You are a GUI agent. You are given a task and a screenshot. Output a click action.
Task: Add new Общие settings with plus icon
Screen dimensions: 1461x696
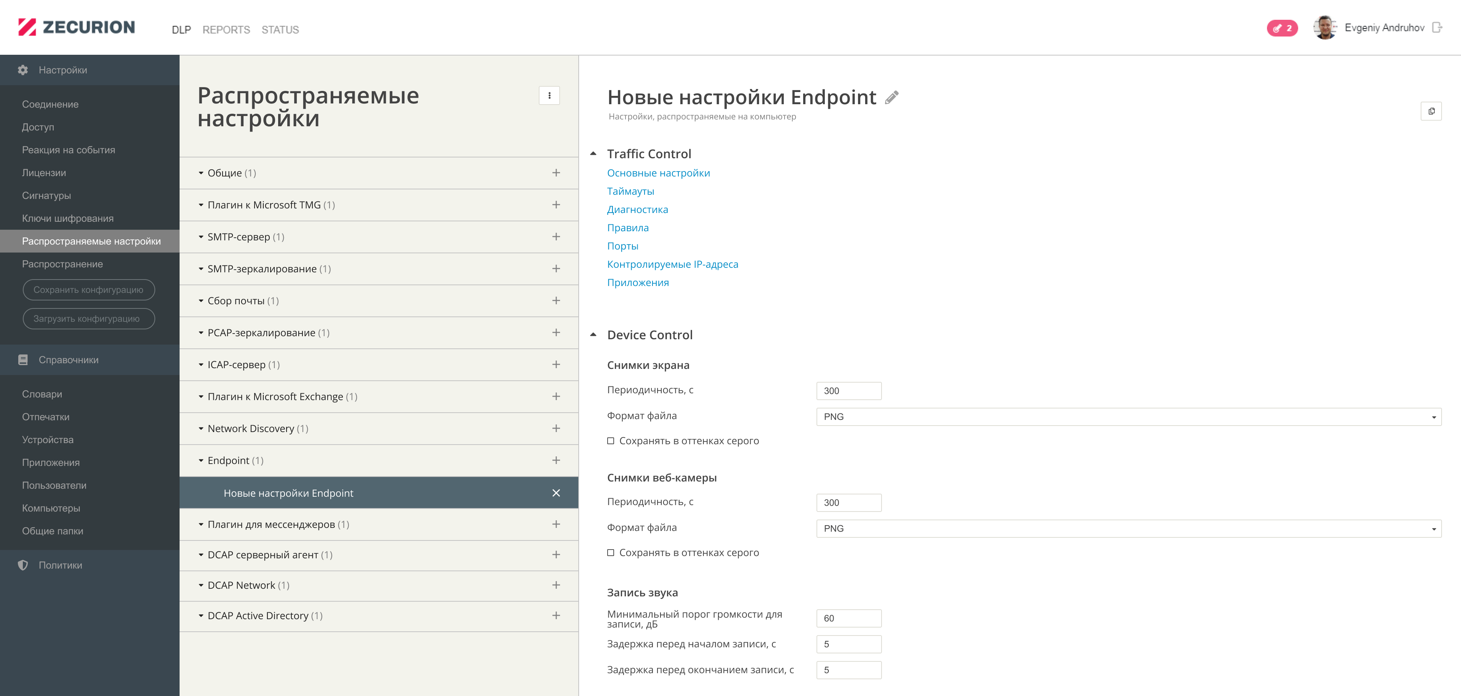point(556,173)
